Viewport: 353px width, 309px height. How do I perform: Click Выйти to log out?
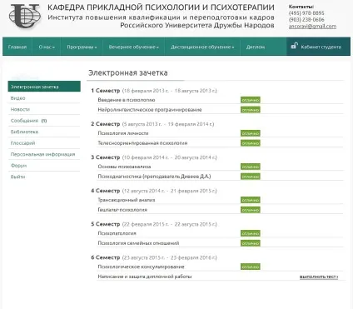click(x=17, y=177)
